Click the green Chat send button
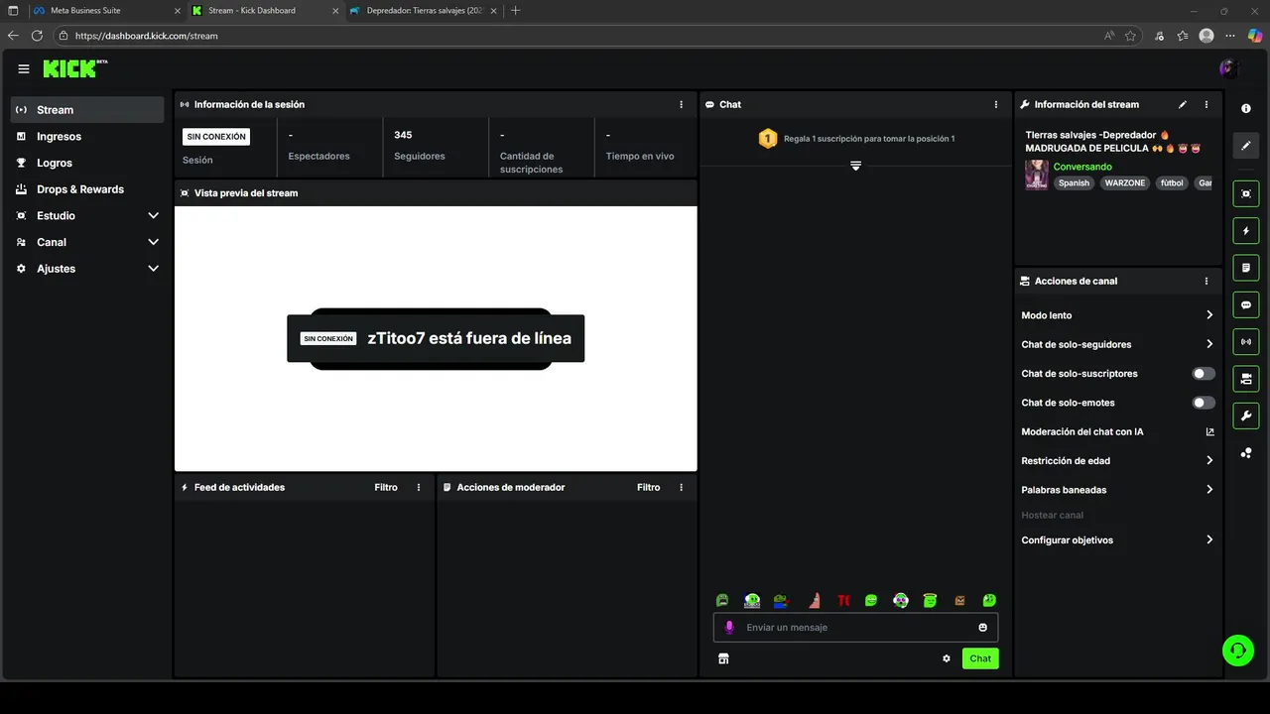Screen dimensions: 1270x714 [x=980, y=658]
